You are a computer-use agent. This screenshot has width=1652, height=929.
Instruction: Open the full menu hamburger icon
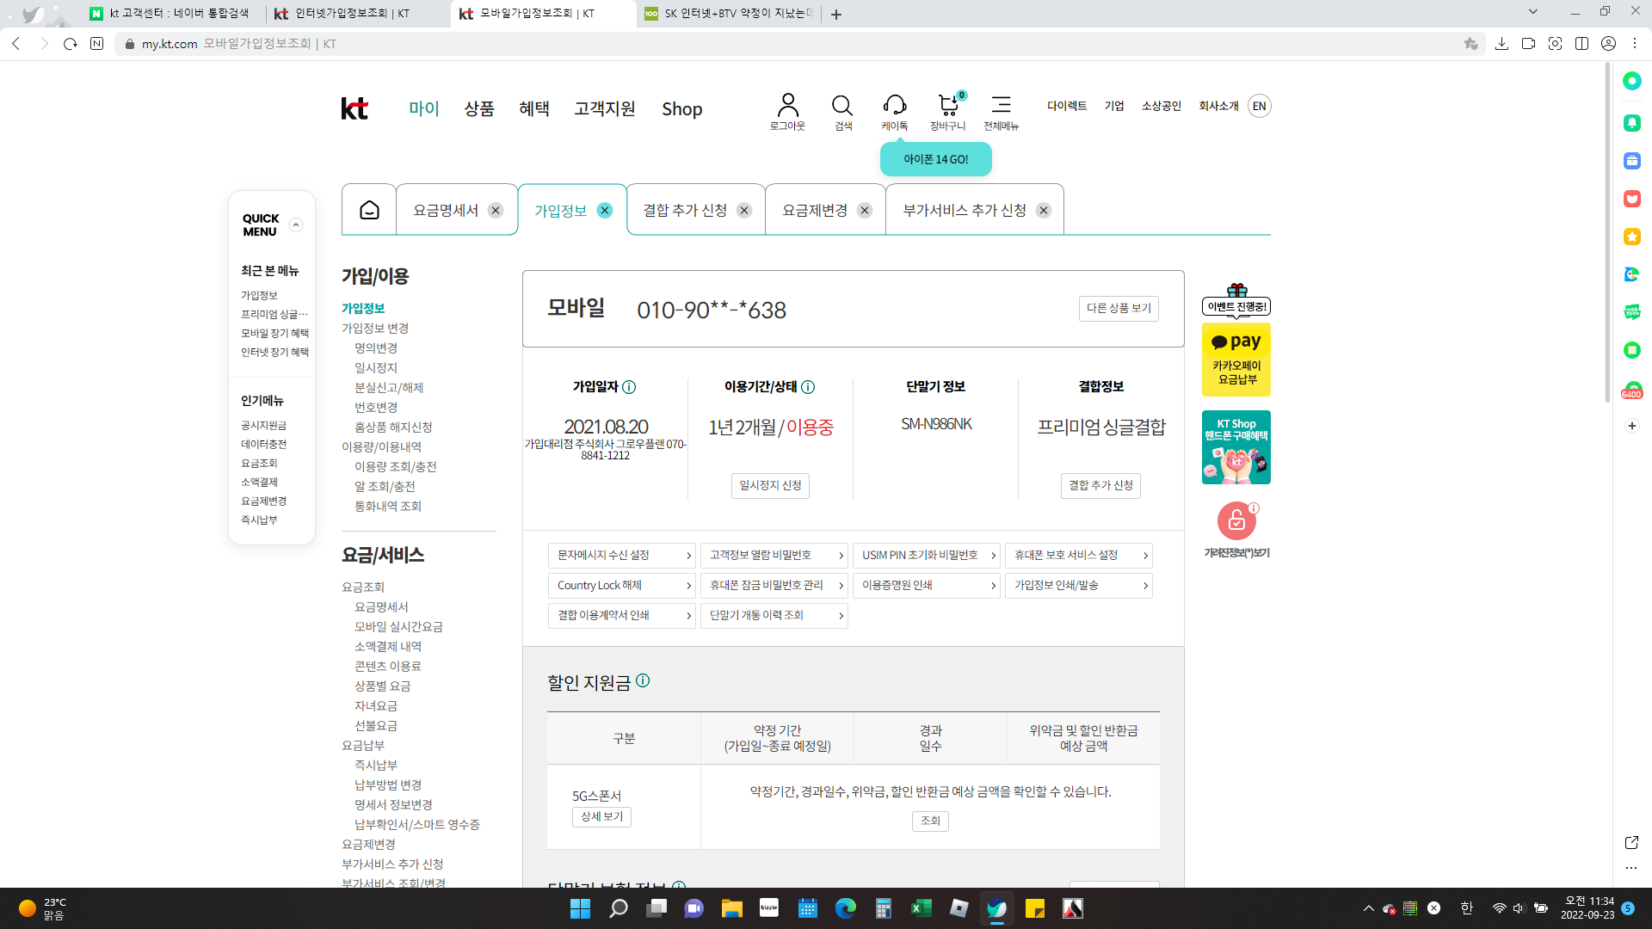pos(1001,105)
